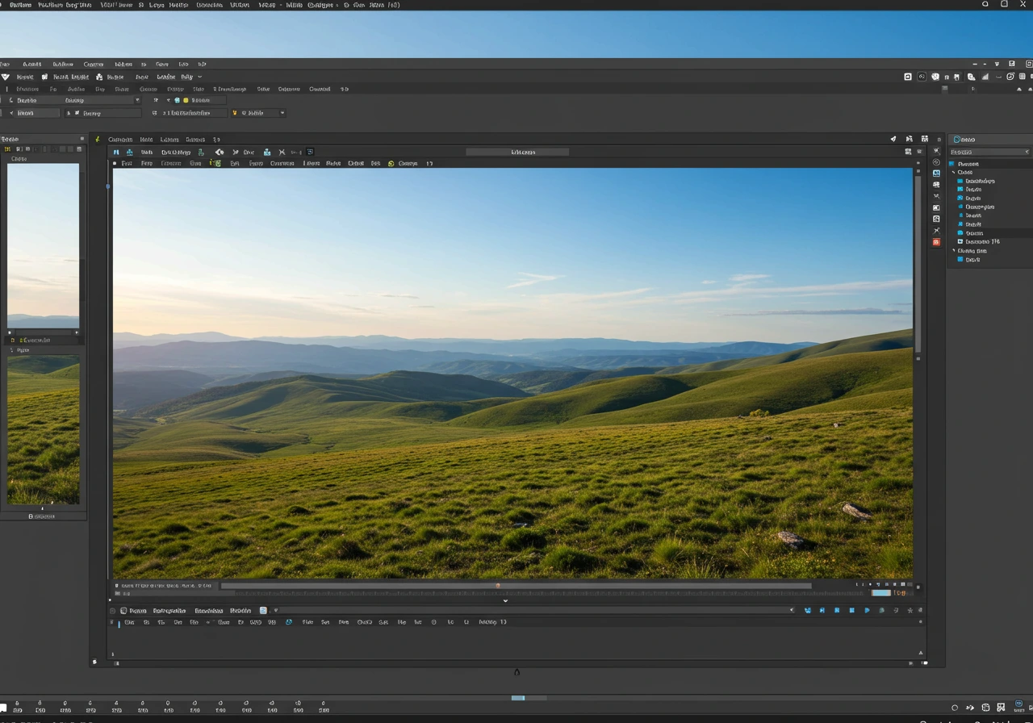Click the blue handle on the bottom horizontal slider
Image resolution: width=1033 pixels, height=723 pixels.
518,697
